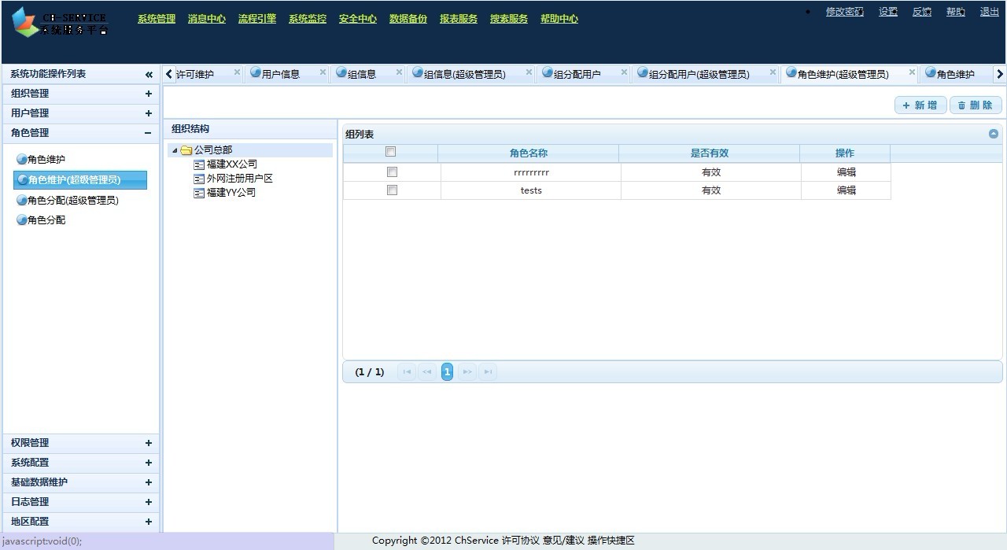Click the 福建YY公司 node icon

(x=199, y=193)
